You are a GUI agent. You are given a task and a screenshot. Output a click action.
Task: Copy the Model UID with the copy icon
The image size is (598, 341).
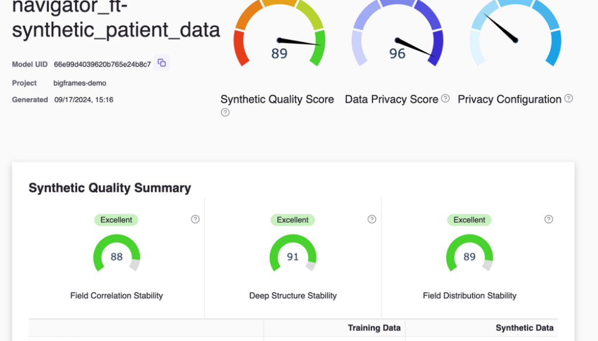click(x=162, y=63)
